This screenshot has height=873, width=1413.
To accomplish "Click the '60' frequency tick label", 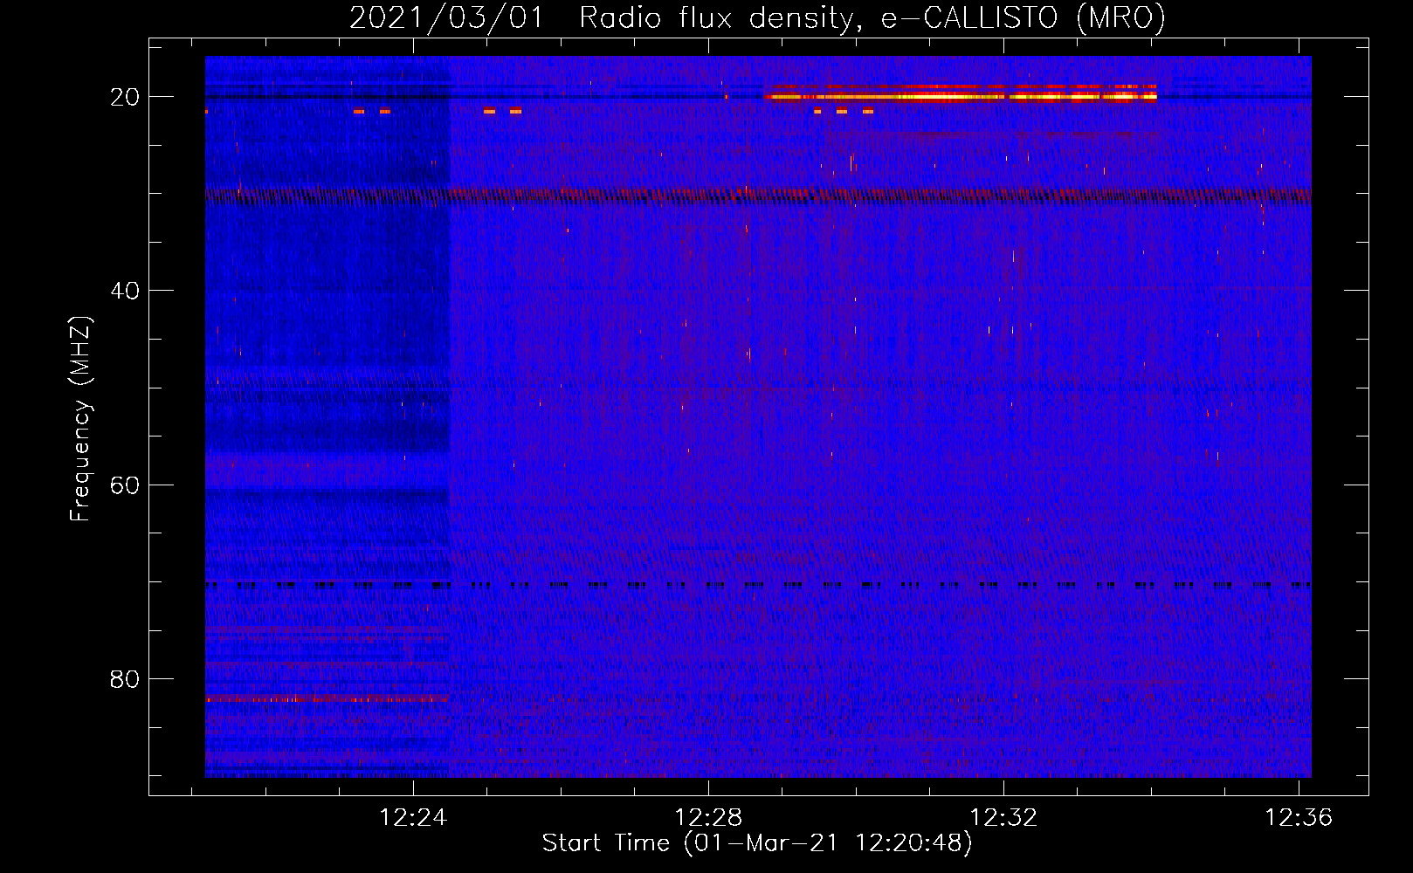I will point(125,485).
